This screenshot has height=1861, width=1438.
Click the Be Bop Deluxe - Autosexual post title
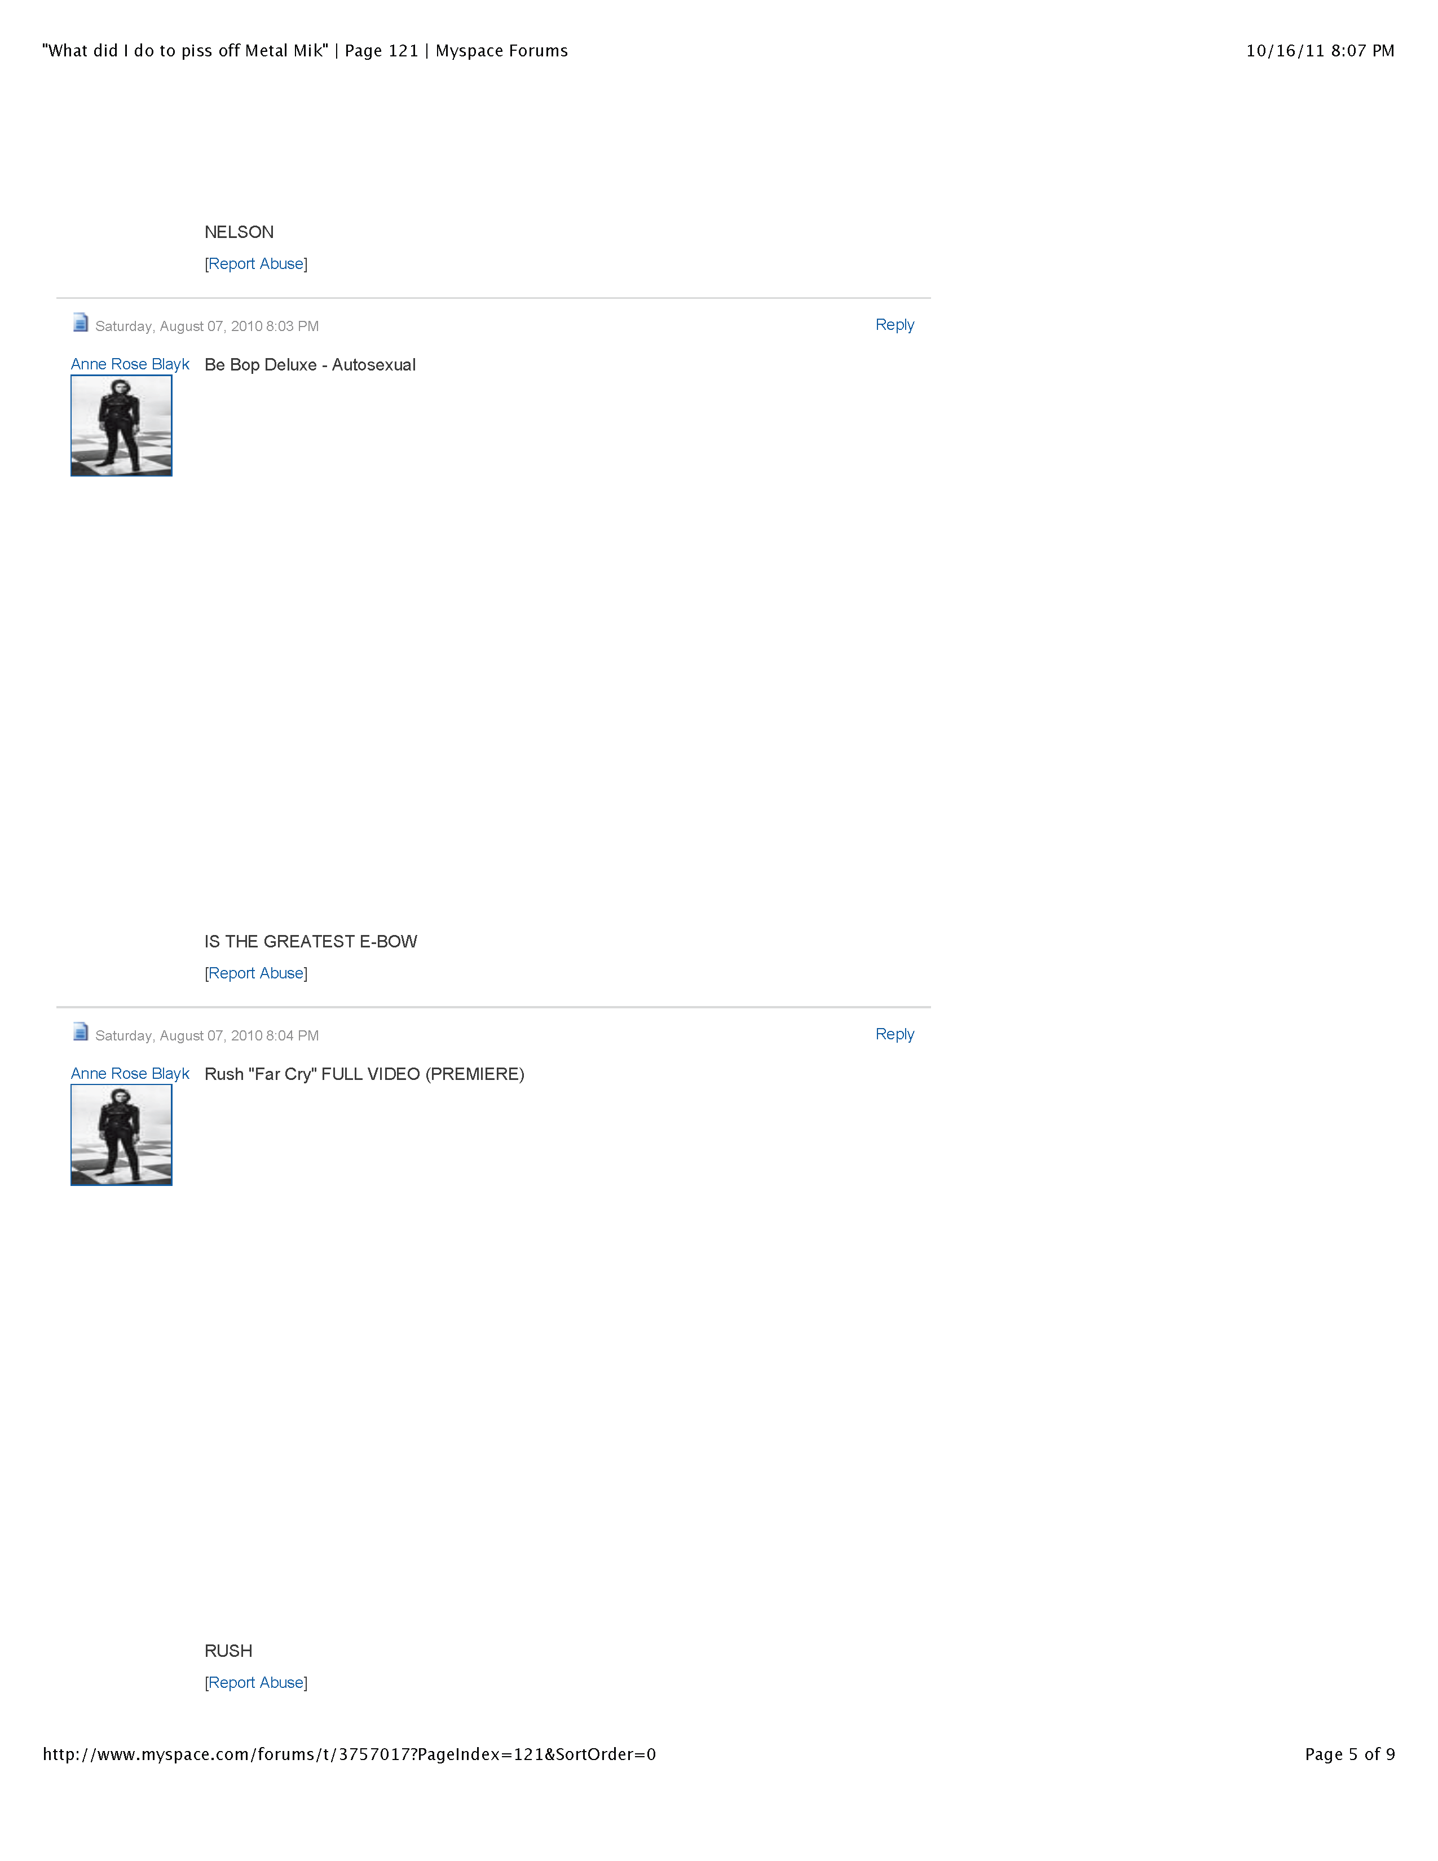309,365
